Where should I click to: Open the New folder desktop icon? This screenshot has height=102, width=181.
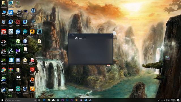25,50
